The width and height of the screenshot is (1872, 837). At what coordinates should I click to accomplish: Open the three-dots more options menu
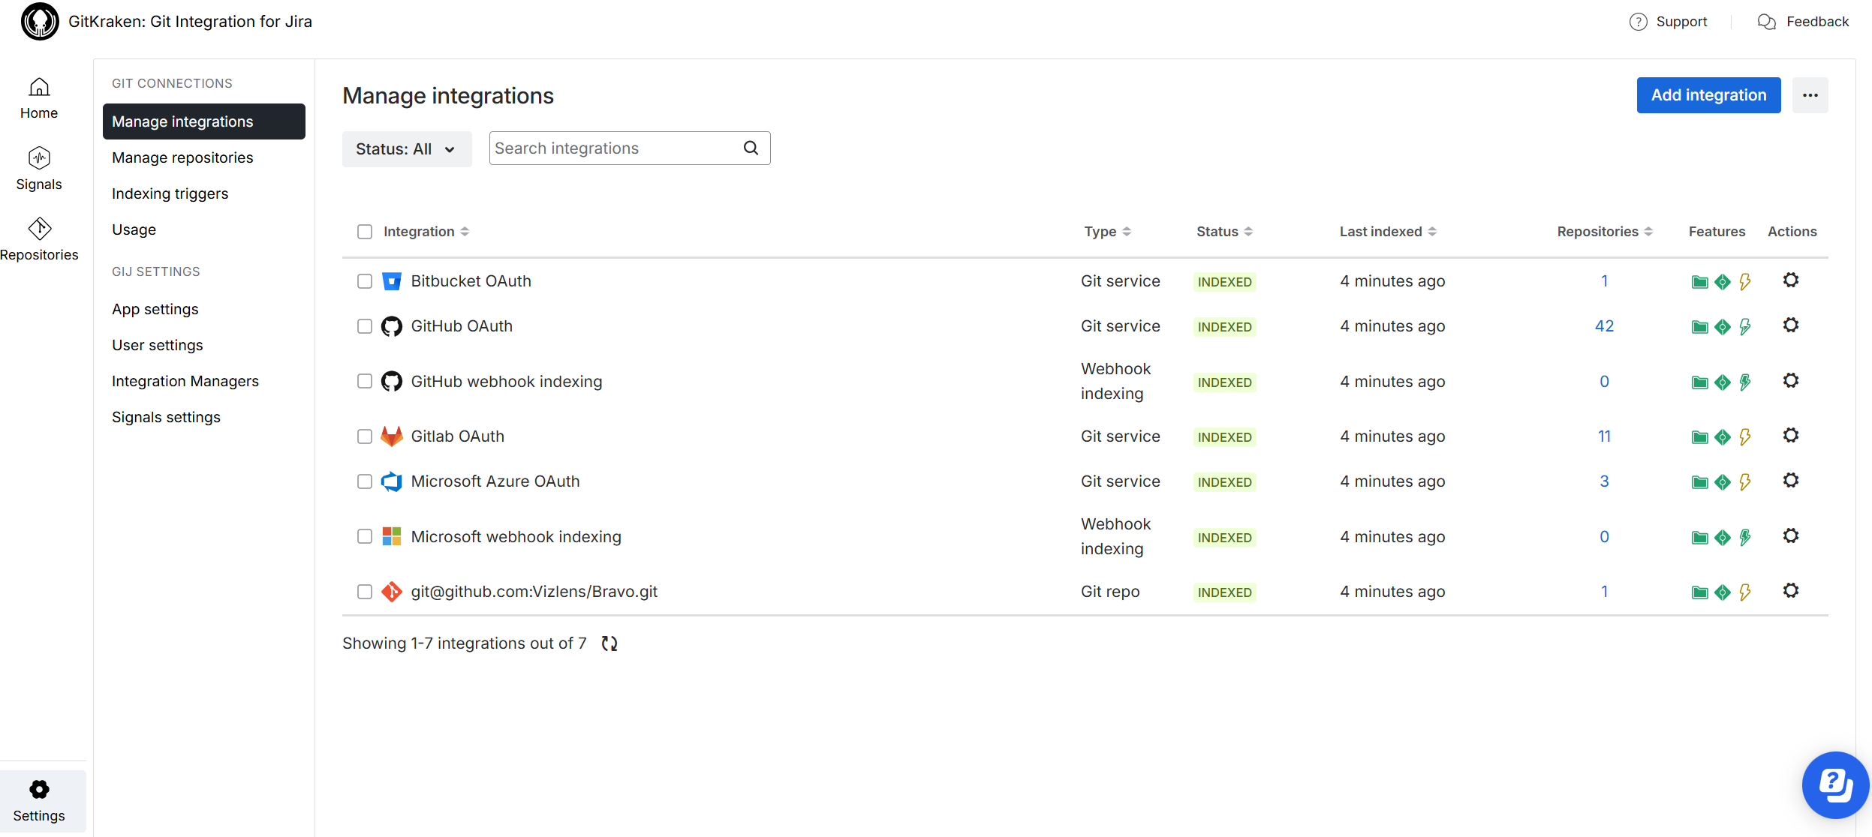point(1810,95)
